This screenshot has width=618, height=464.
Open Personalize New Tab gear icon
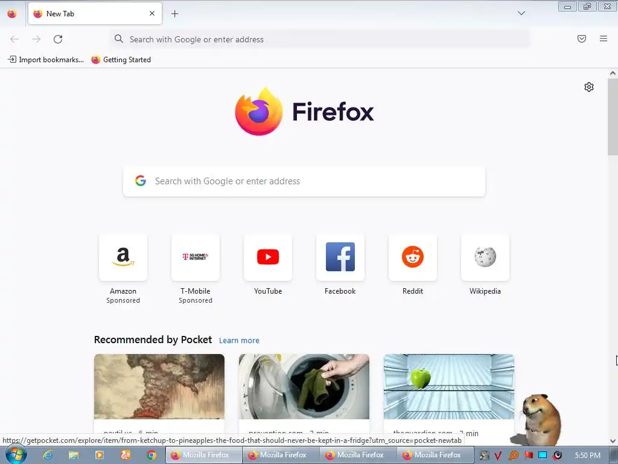(x=589, y=87)
